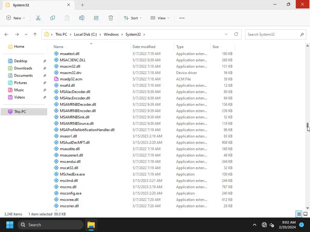Click the Delete trash icon
The width and height of the screenshot is (310, 232).
pyautogui.click(x=111, y=18)
